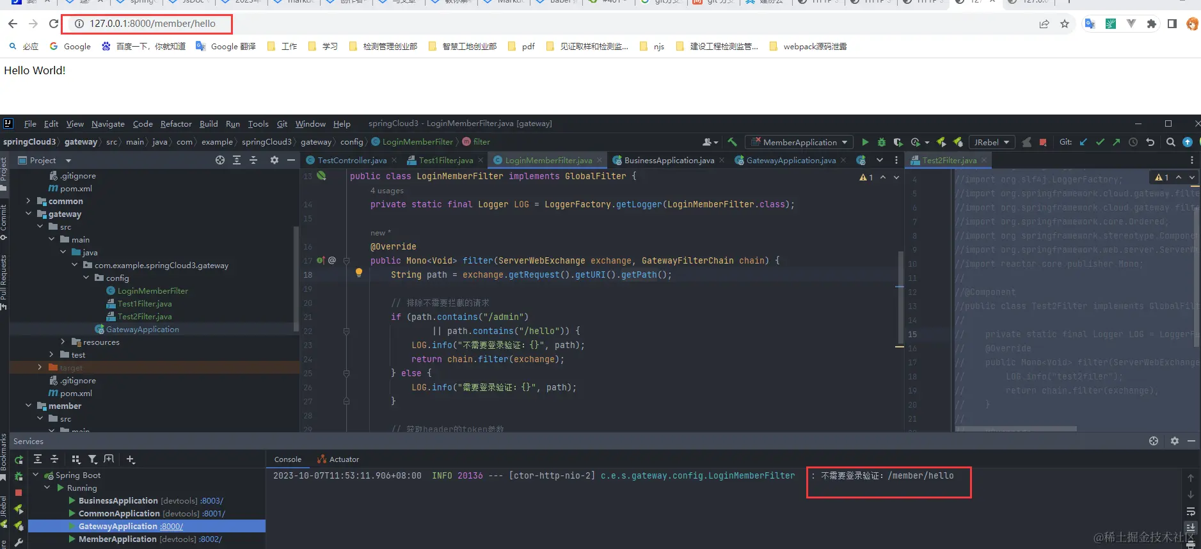
Task: Add service with plus icon
Action: click(131, 459)
